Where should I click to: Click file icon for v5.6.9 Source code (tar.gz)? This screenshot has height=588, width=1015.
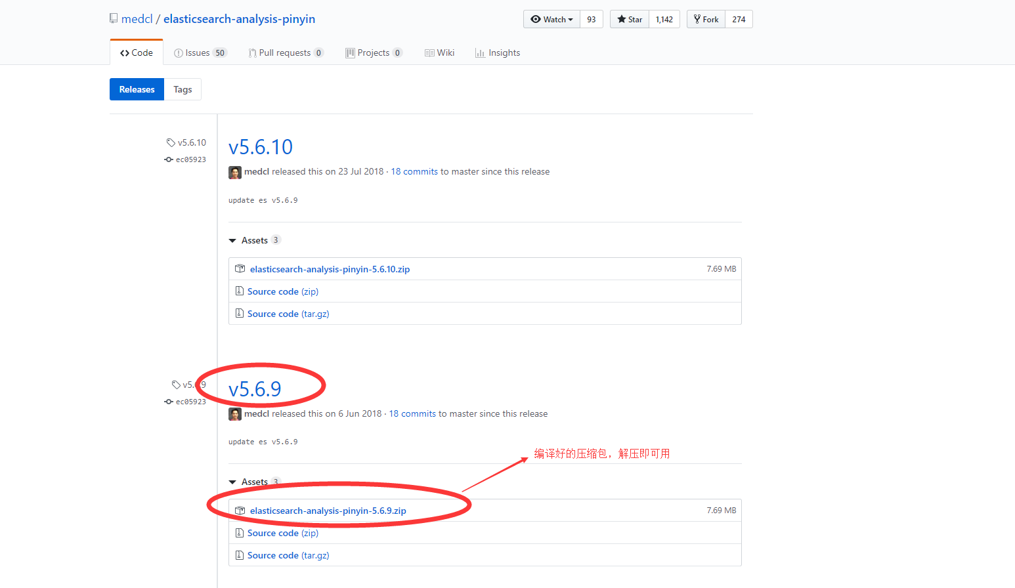tap(239, 555)
